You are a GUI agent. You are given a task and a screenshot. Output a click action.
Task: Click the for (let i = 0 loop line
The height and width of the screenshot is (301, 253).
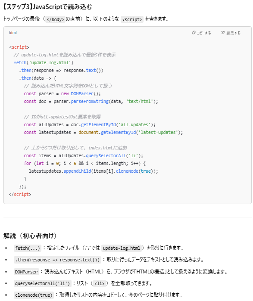pyautogui.click(x=85, y=163)
